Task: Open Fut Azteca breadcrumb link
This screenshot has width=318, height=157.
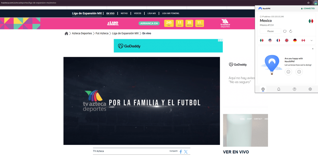Action: 102,34
